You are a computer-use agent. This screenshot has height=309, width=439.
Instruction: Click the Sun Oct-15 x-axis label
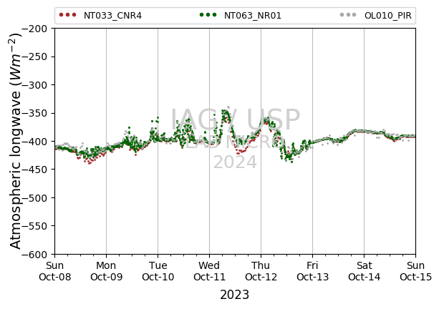click(416, 271)
